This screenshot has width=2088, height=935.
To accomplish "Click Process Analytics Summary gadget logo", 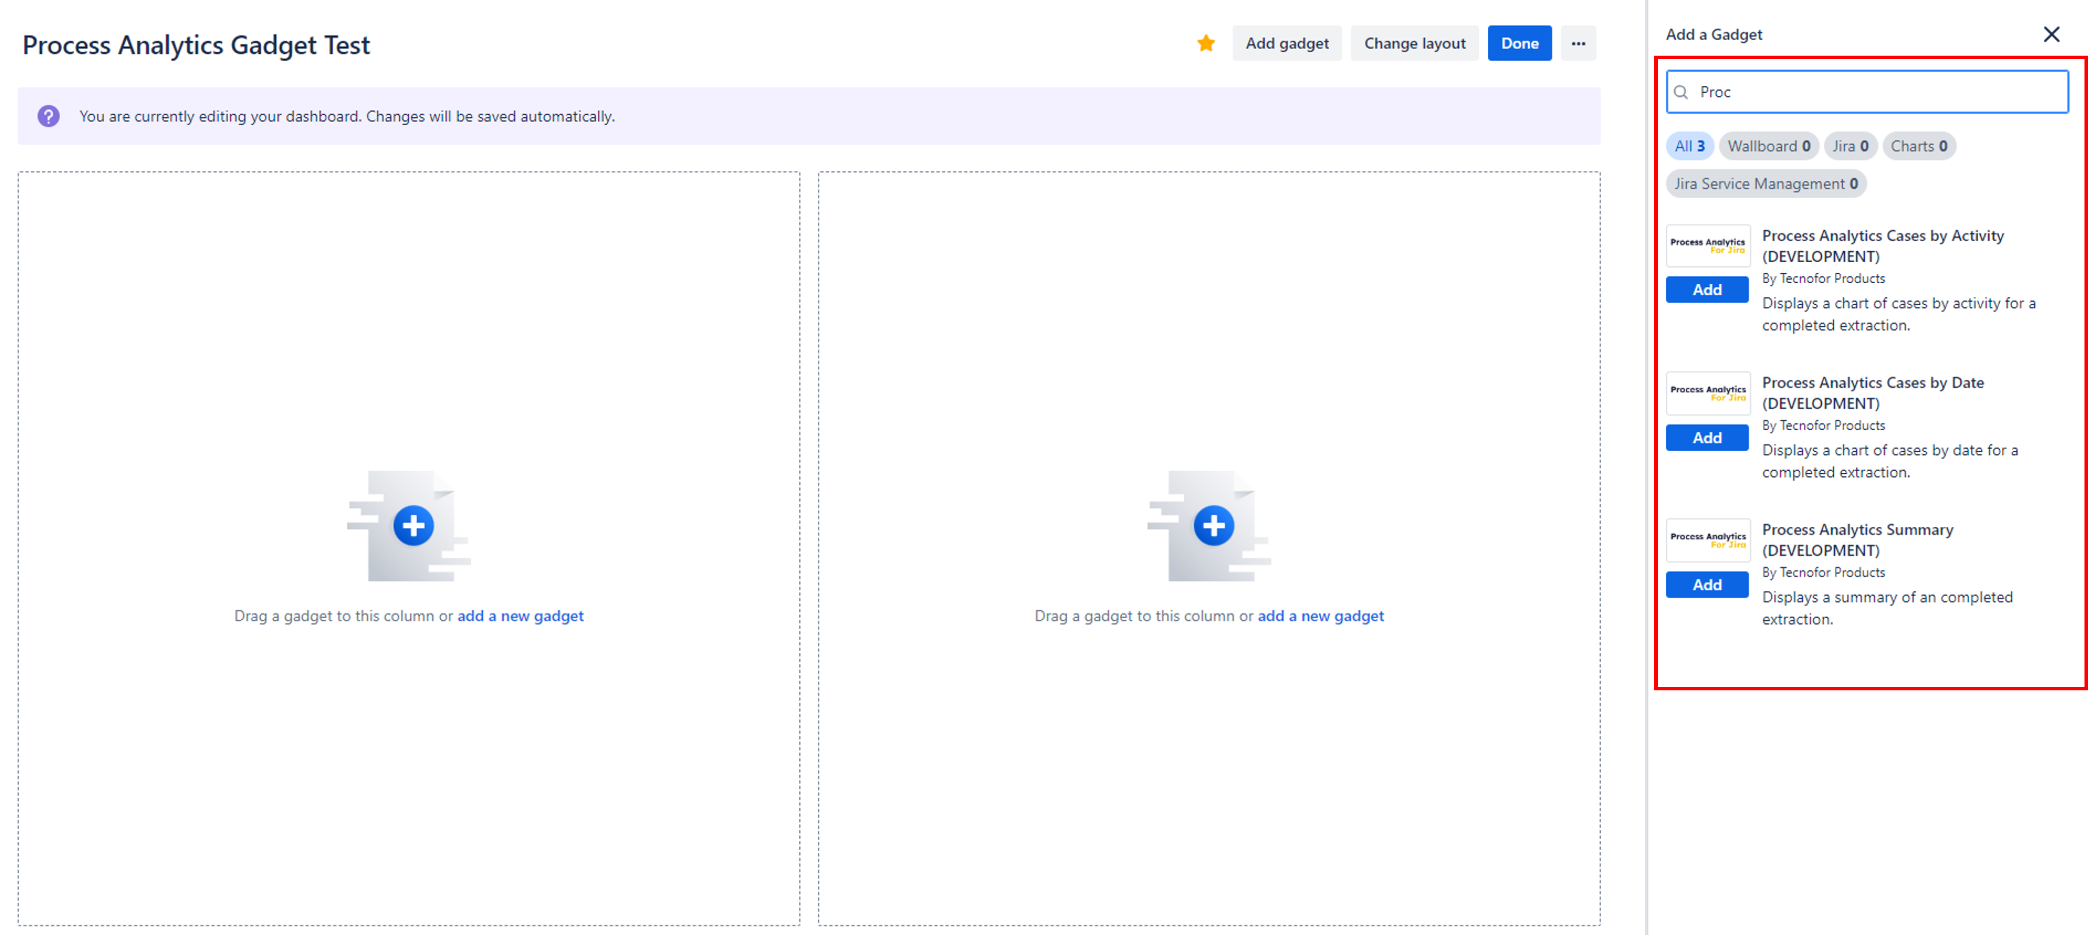I will pos(1707,539).
